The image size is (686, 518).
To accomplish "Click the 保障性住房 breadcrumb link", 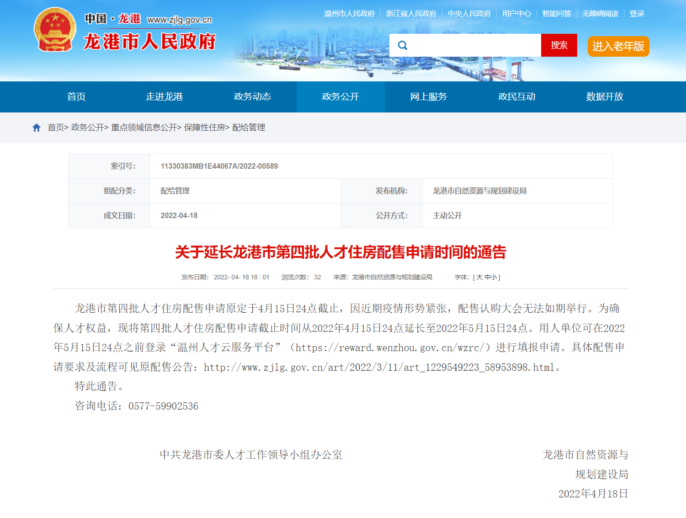I will (204, 128).
